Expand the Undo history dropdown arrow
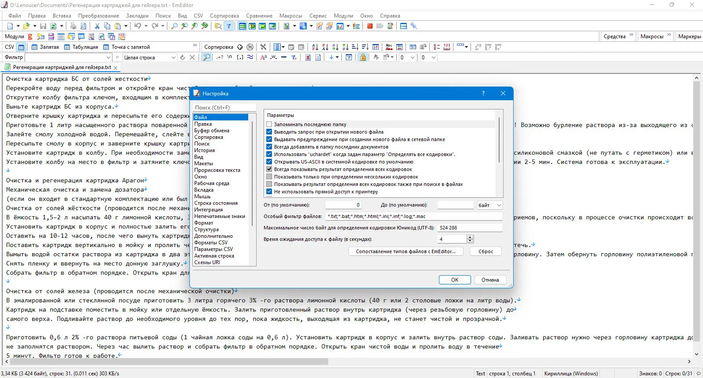Viewport: 703px width, 378px height. (x=145, y=26)
